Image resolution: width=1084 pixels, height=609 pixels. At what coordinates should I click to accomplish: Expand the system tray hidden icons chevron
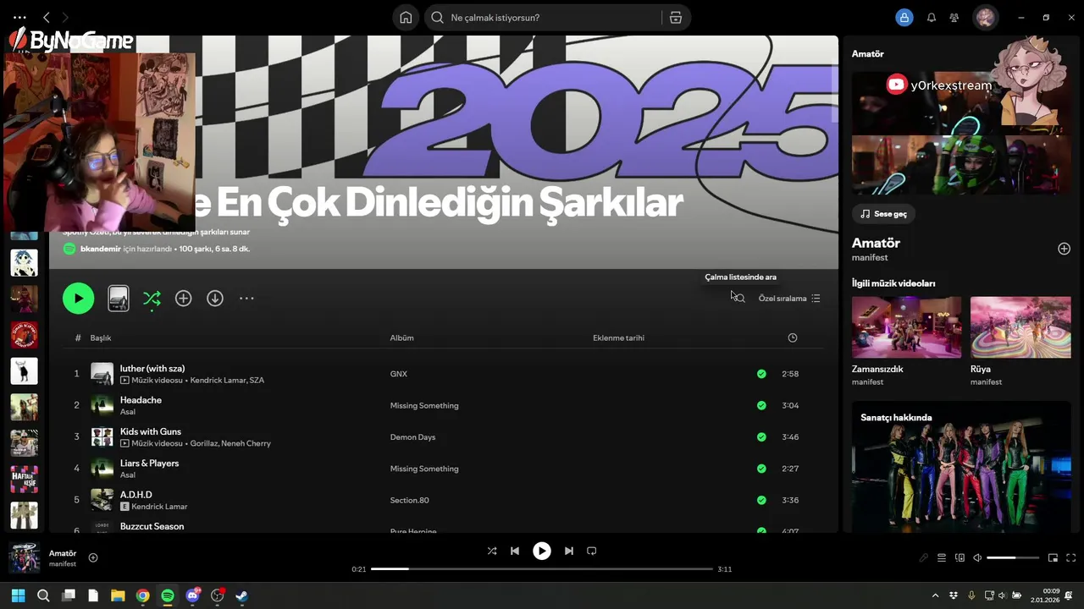tap(936, 595)
